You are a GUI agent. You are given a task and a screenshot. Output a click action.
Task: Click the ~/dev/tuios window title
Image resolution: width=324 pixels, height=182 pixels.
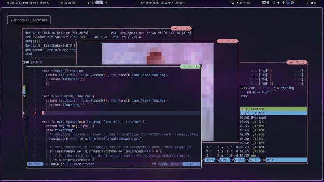pyautogui.click(x=162, y=3)
